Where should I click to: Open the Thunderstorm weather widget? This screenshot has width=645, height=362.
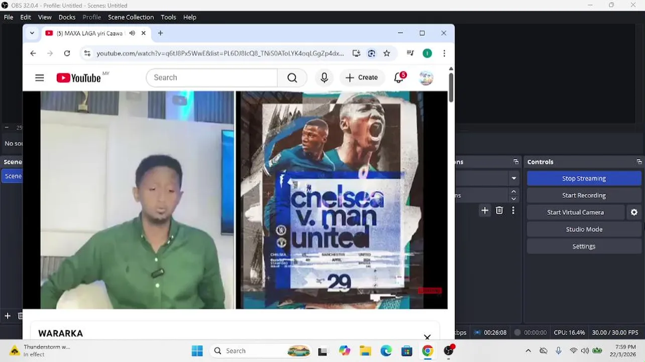tap(40, 351)
